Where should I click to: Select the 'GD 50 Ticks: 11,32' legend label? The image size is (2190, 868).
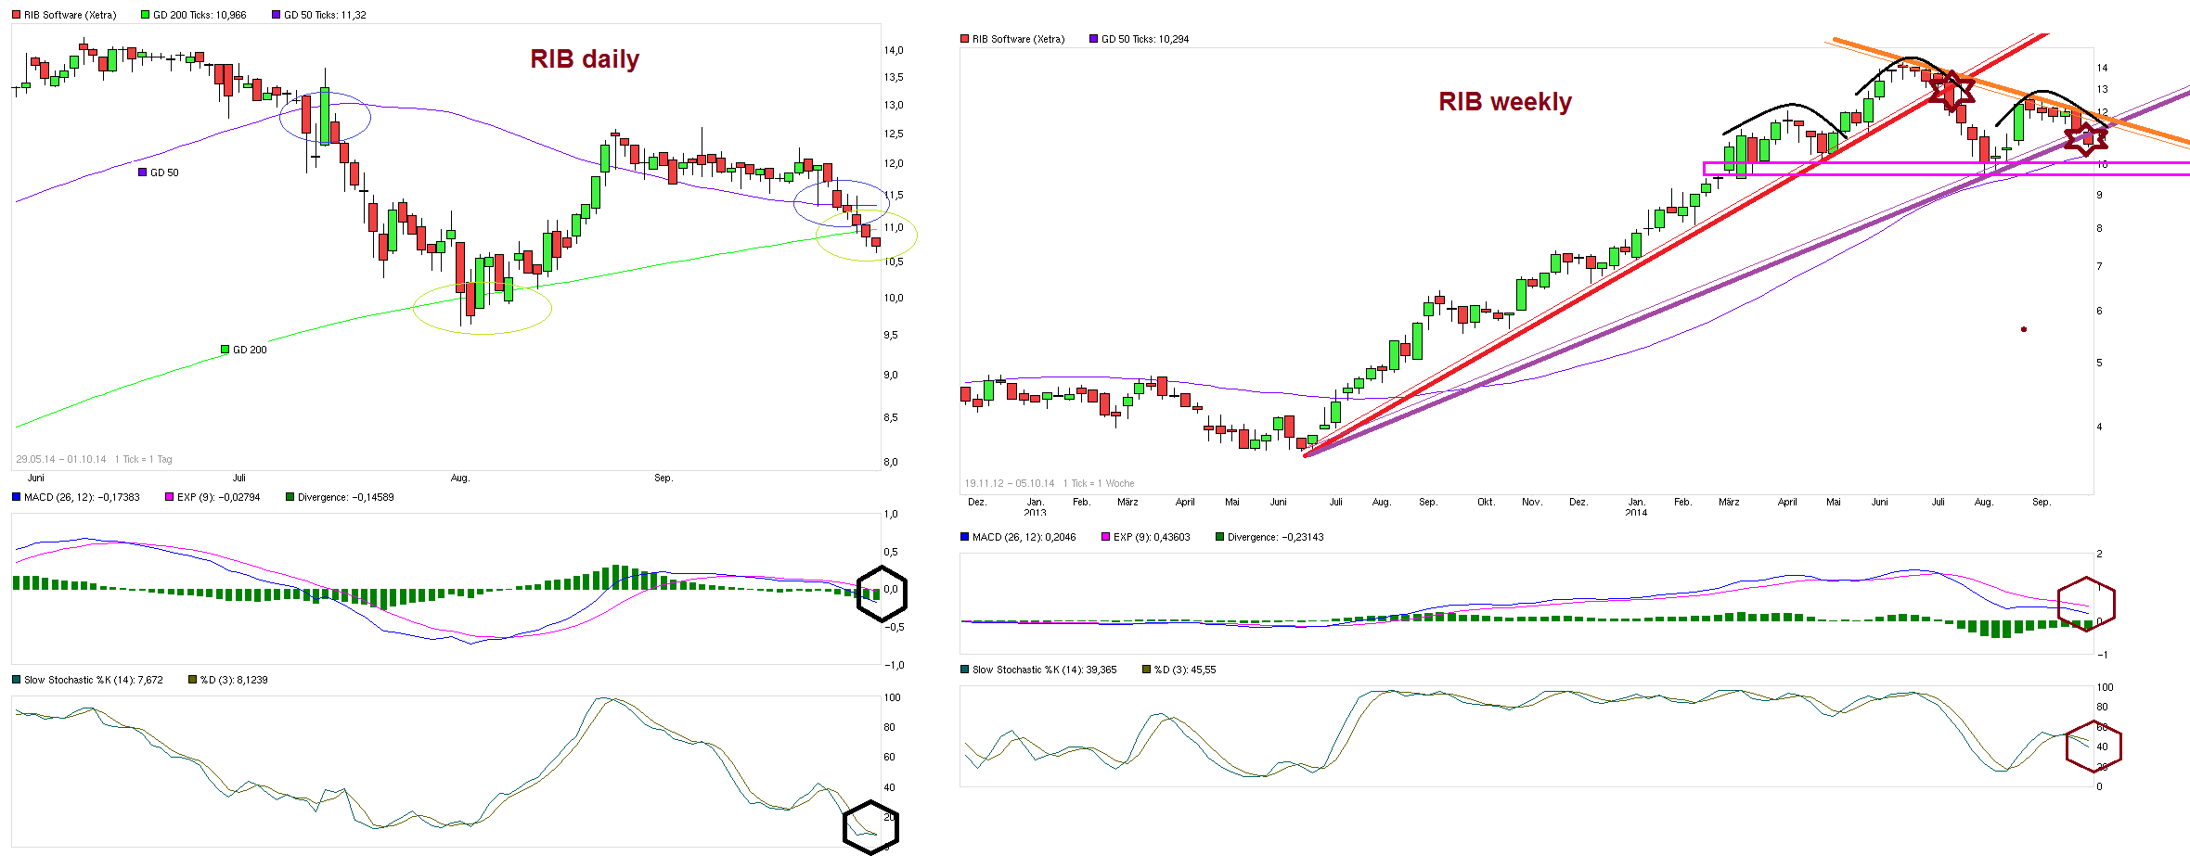coord(325,15)
